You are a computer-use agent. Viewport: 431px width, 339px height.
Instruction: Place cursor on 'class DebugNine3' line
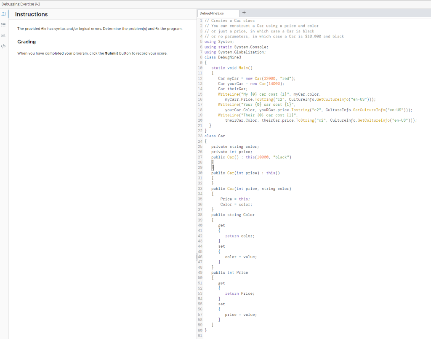(x=223, y=57)
